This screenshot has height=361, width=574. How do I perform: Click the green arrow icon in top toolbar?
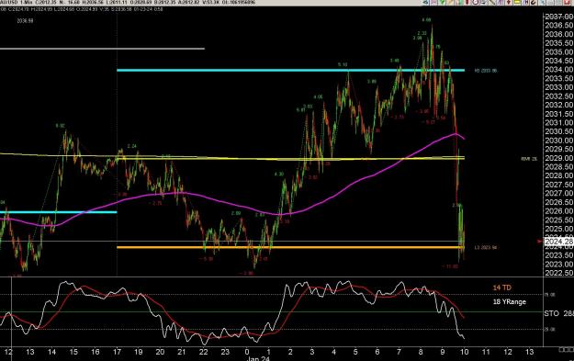click(443, 2)
